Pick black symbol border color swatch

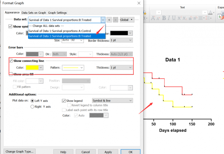point(119,33)
